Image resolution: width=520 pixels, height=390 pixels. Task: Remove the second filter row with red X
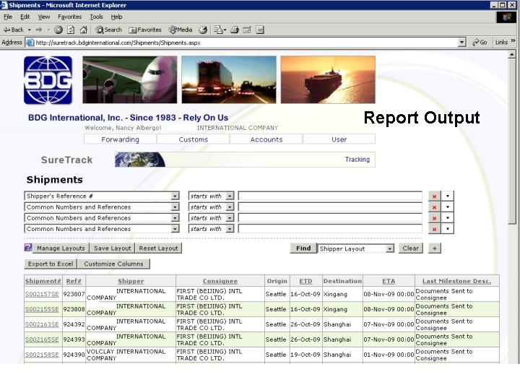(x=434, y=207)
